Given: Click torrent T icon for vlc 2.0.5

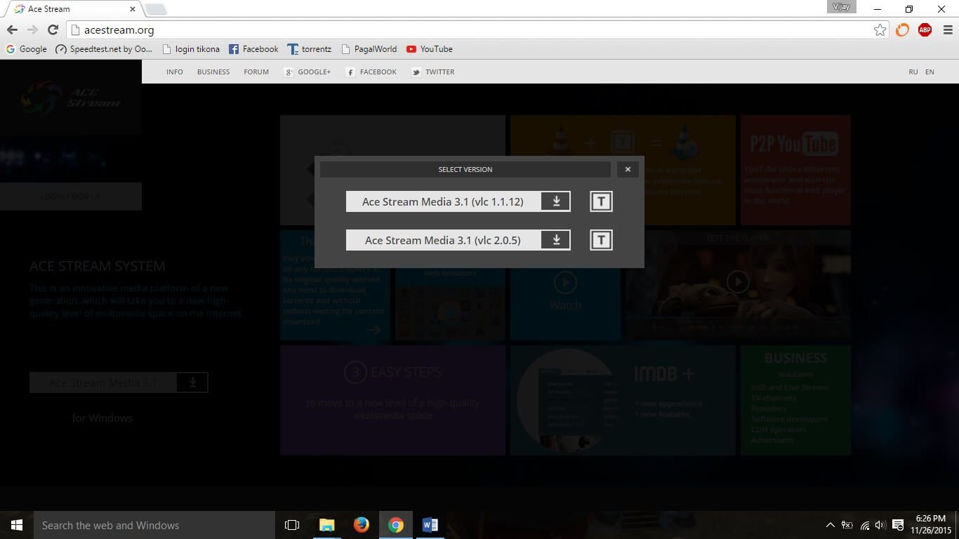Looking at the screenshot, I should point(601,241).
